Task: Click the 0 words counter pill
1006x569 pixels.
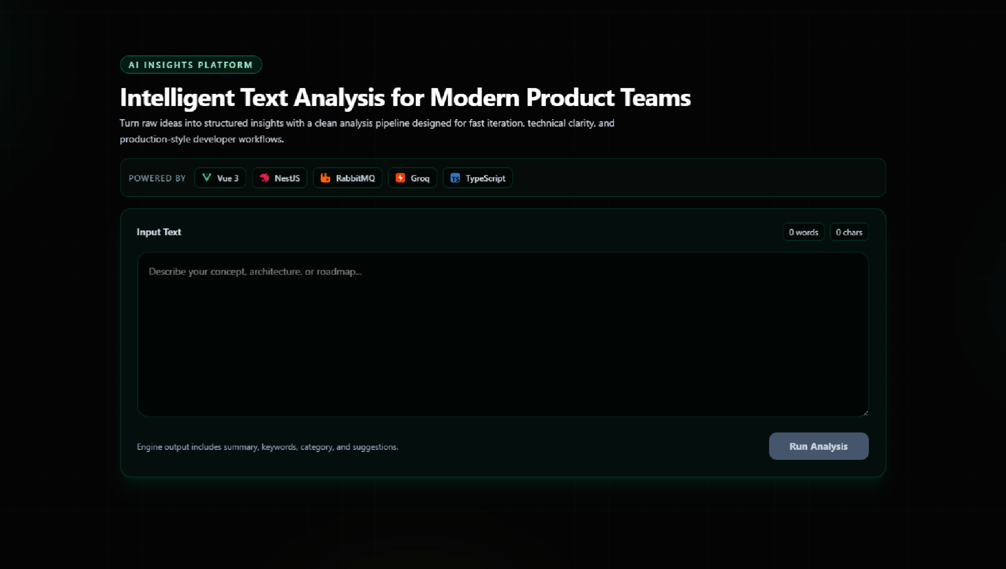Action: 803,232
